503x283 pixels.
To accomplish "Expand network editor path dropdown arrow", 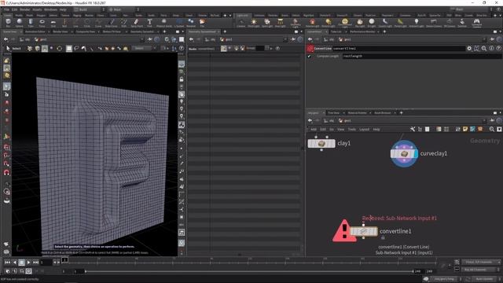I will coord(484,120).
